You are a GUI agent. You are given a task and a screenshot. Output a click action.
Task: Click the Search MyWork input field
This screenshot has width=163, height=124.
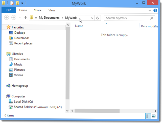(x=126, y=18)
